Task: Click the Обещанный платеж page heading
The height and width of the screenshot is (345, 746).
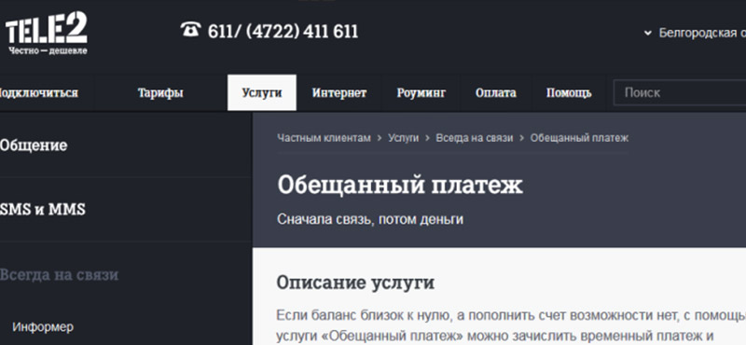Action: tap(400, 186)
